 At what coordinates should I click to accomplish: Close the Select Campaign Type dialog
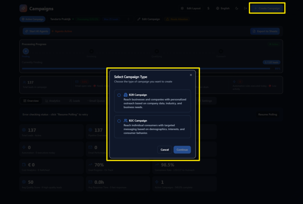(191, 75)
